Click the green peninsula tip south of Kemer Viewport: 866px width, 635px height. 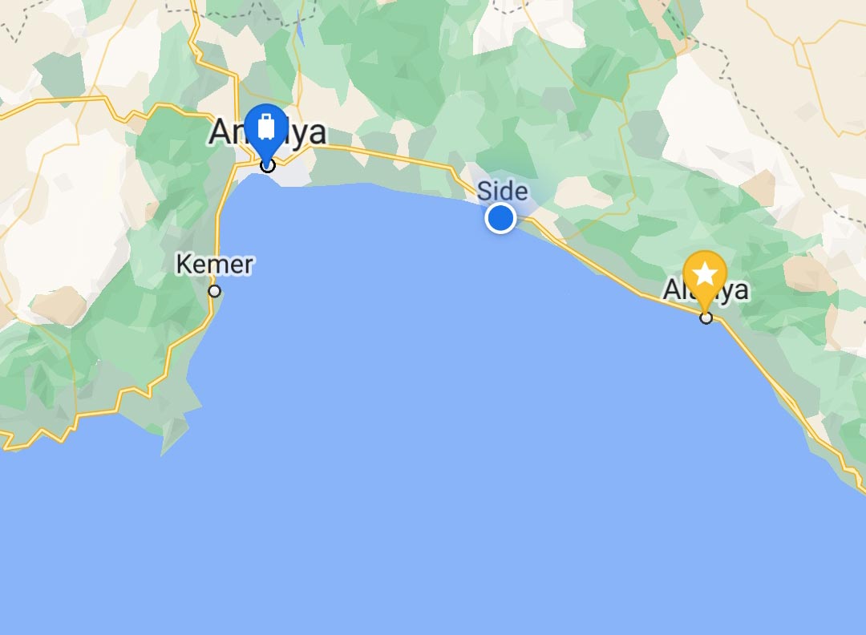172,436
